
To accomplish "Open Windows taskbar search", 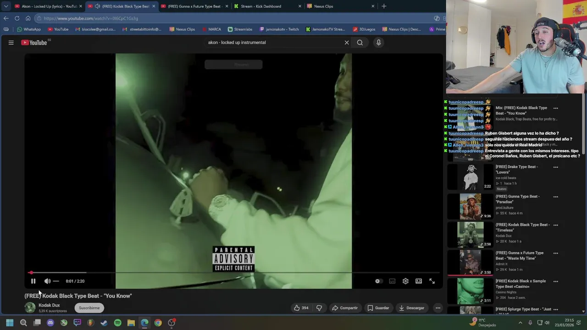I will pyautogui.click(x=23, y=323).
